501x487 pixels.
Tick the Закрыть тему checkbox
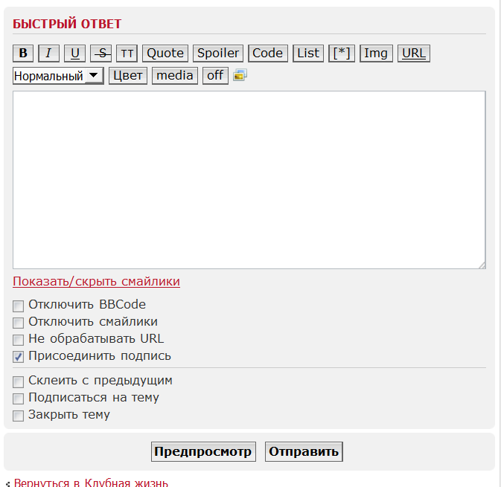click(19, 416)
